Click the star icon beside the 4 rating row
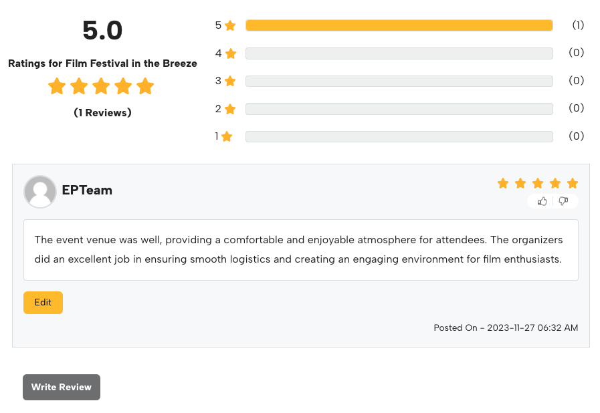600x413 pixels. [x=231, y=53]
